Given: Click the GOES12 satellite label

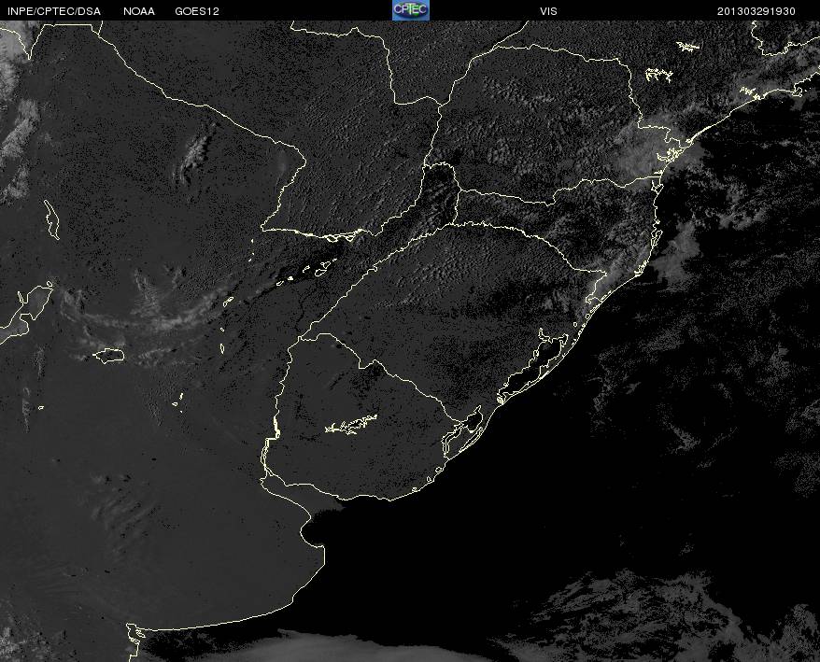Looking at the screenshot, I should [x=197, y=11].
